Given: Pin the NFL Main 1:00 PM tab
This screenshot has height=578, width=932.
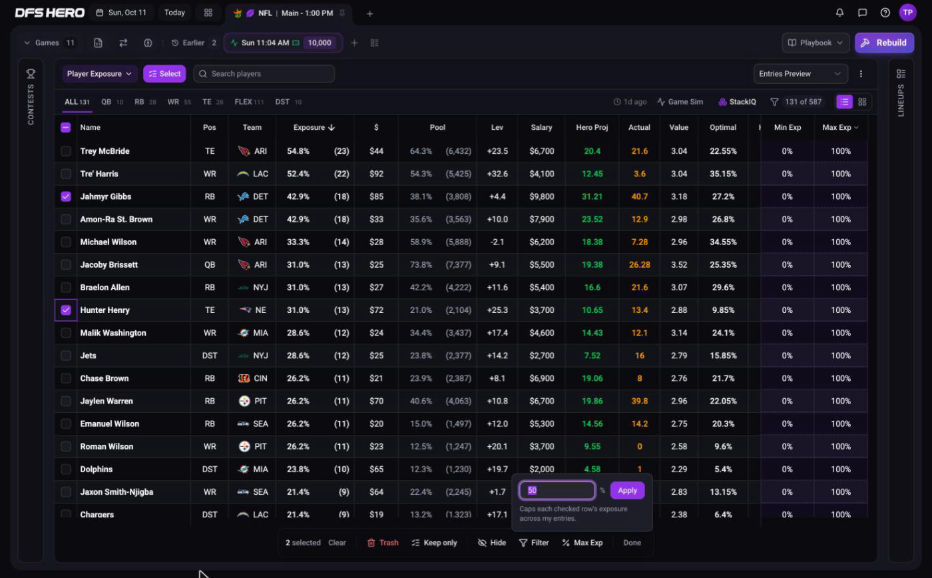Looking at the screenshot, I should click(342, 13).
